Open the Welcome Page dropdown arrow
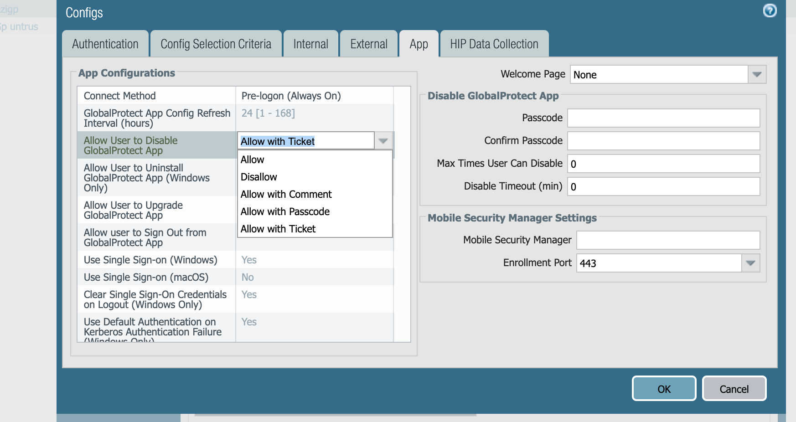 click(x=757, y=74)
